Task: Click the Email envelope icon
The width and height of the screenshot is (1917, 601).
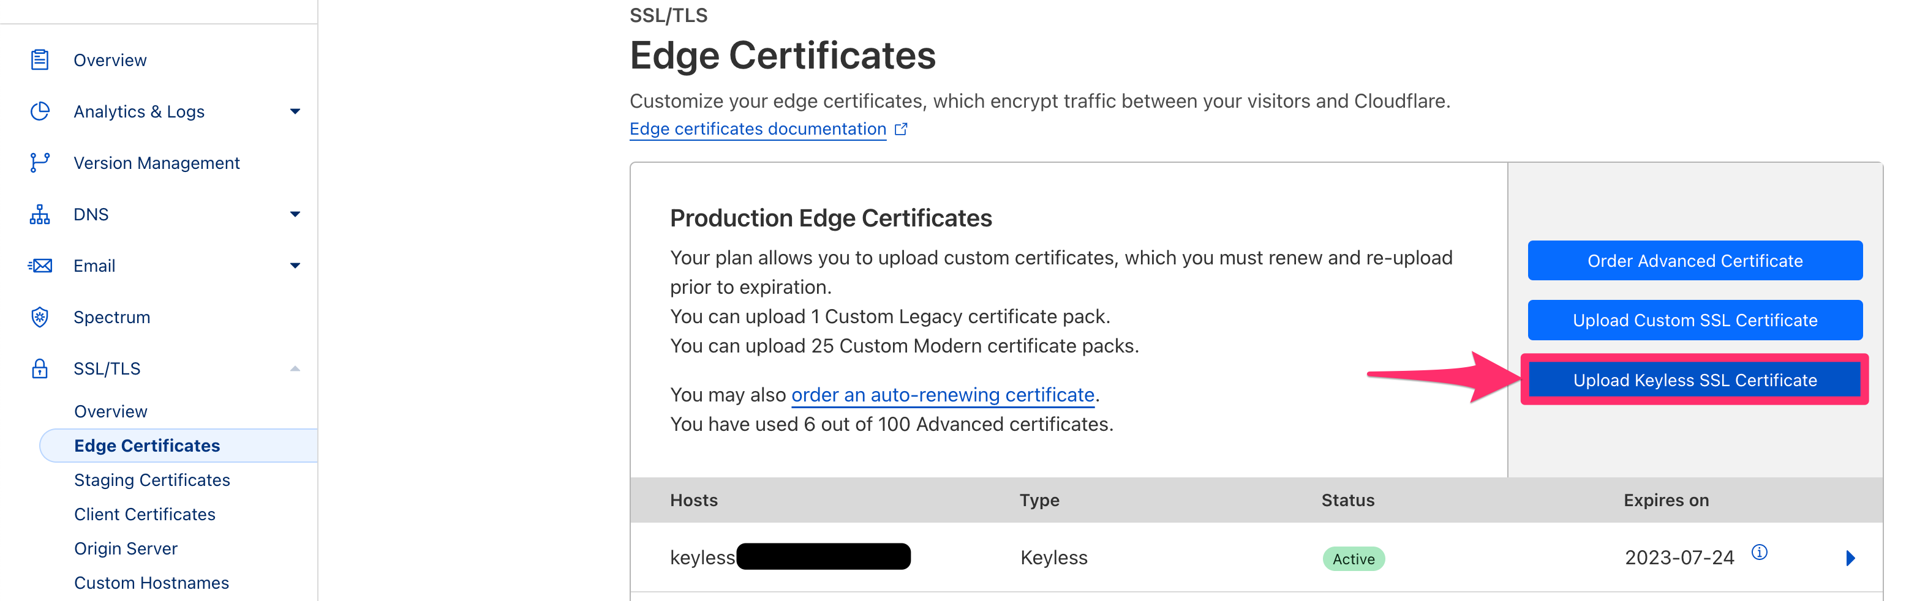Action: coord(39,266)
